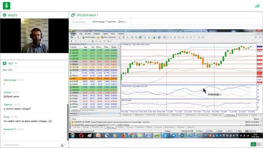The image size is (263, 148).
Task: Open Telegram from the taskbar
Action: click(173, 135)
